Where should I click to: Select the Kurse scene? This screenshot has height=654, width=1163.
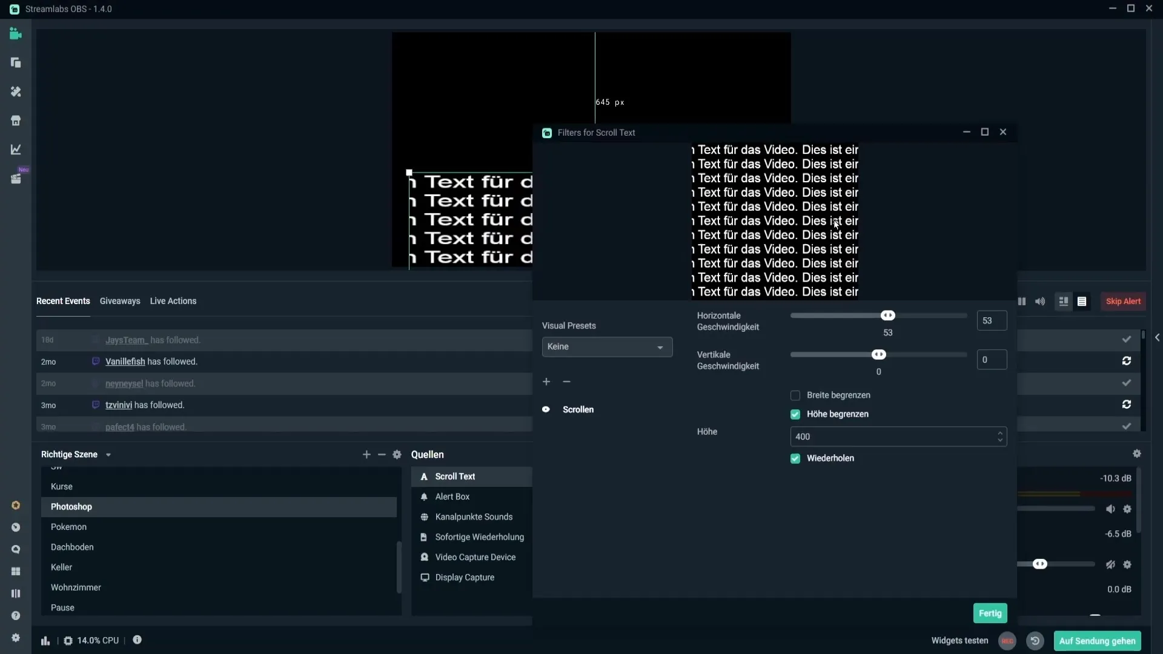[x=219, y=487]
